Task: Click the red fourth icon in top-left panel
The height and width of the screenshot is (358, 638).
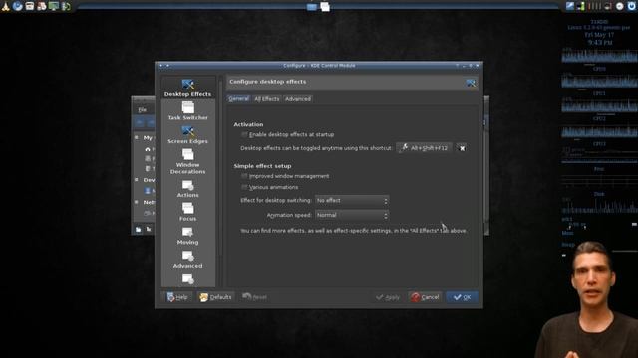Action: point(42,6)
